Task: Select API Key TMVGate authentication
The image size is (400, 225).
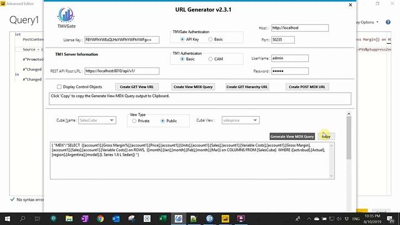Action: point(182,39)
